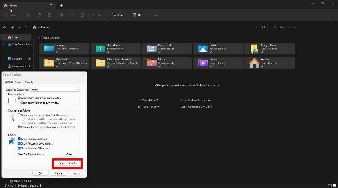
Task: Open the Mod Tools folder tile
Action: [x=64, y=63]
